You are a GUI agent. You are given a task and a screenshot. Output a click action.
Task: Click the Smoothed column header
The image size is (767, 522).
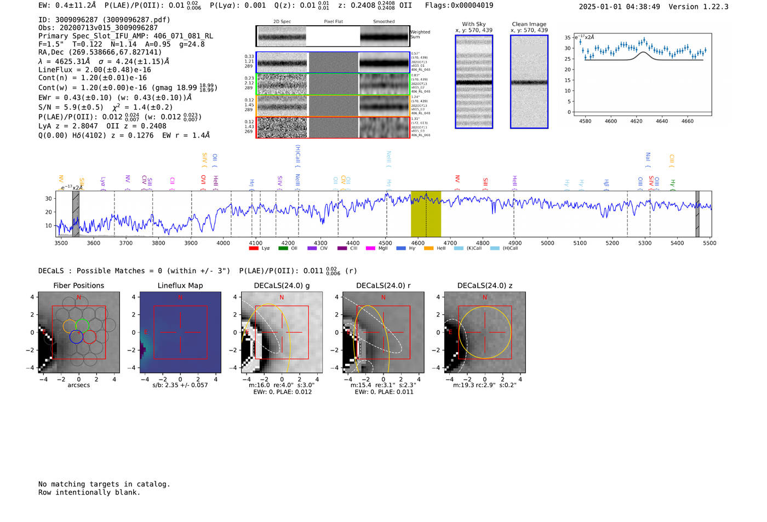(383, 22)
